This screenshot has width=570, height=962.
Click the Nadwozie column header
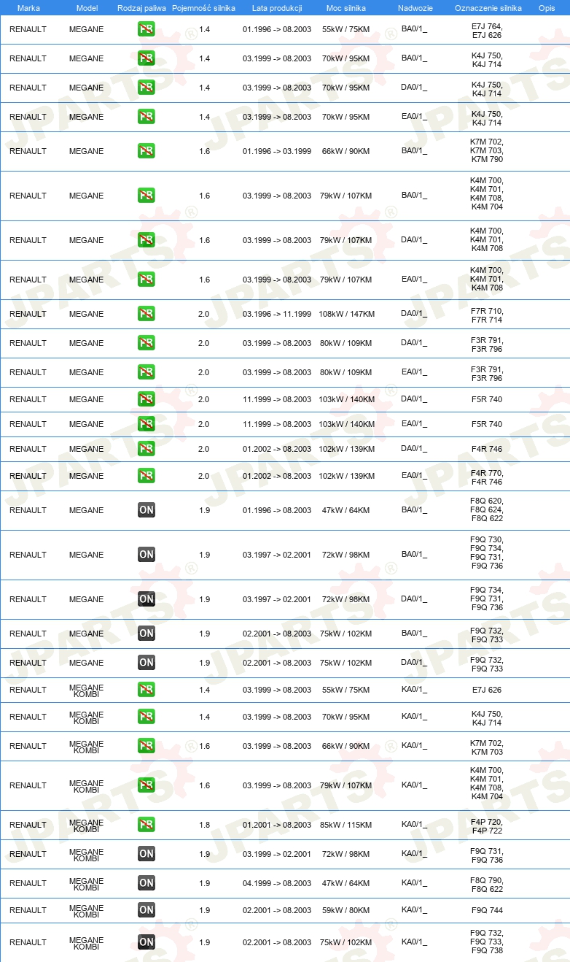[x=415, y=8]
